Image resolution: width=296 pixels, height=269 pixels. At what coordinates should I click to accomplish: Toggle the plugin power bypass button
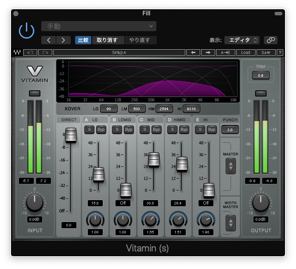(27, 30)
